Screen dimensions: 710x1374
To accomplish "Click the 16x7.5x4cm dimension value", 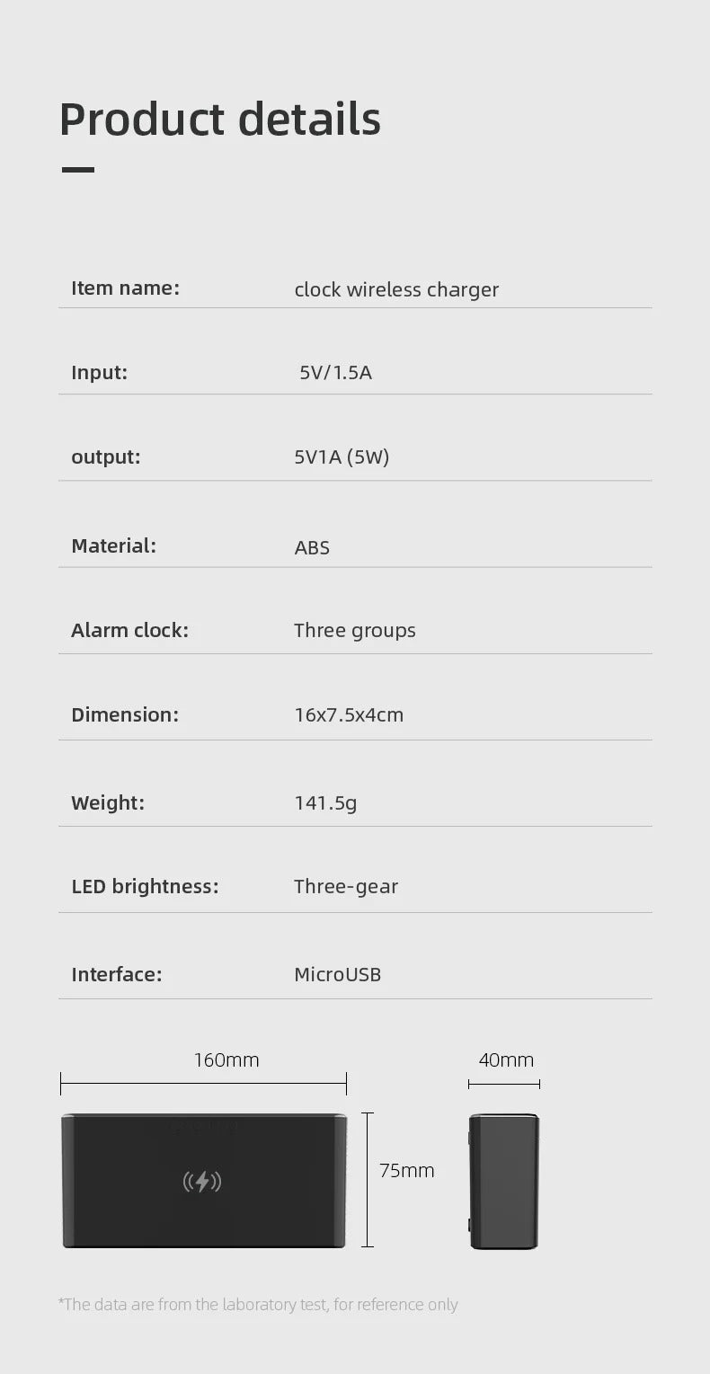I will click(x=349, y=714).
